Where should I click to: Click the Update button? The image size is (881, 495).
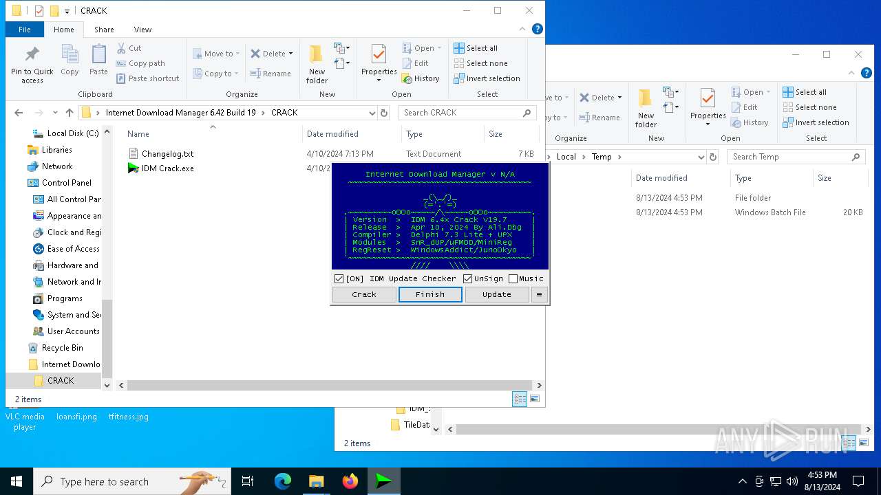497,294
